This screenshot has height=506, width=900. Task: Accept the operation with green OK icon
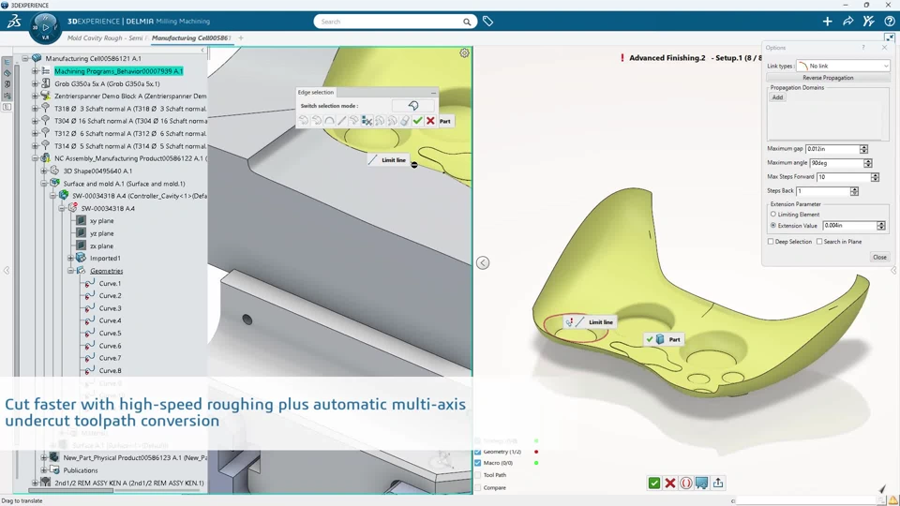coord(653,484)
